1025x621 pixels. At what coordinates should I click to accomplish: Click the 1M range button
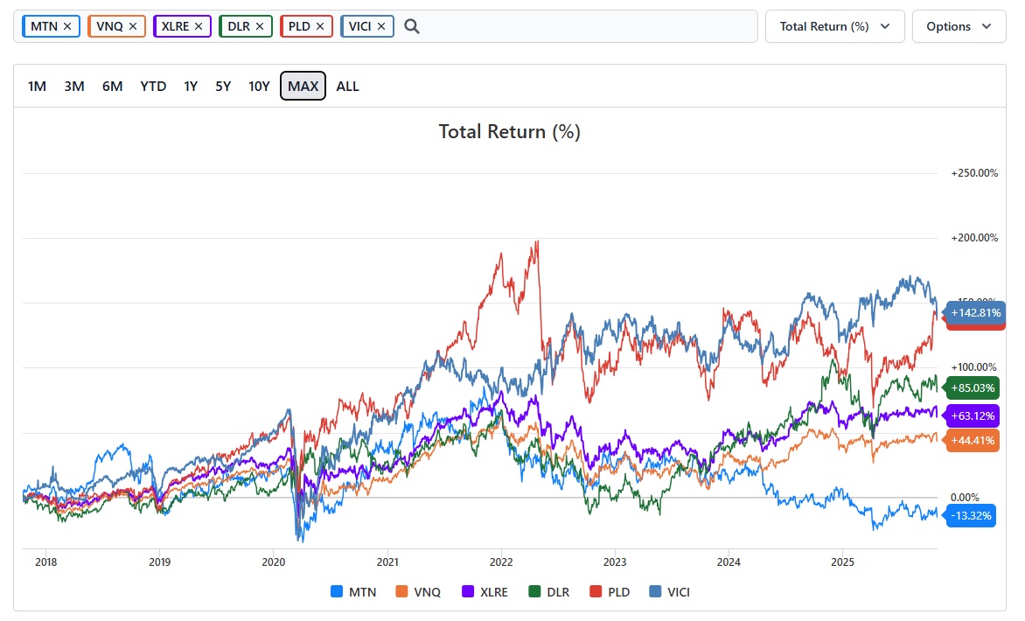pos(37,86)
